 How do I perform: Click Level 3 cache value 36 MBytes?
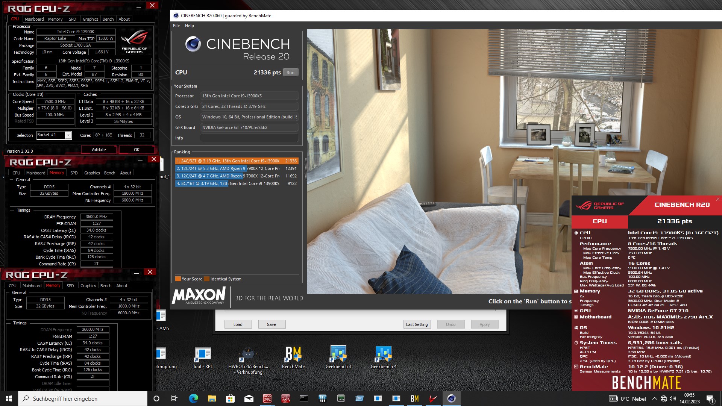tap(124, 121)
